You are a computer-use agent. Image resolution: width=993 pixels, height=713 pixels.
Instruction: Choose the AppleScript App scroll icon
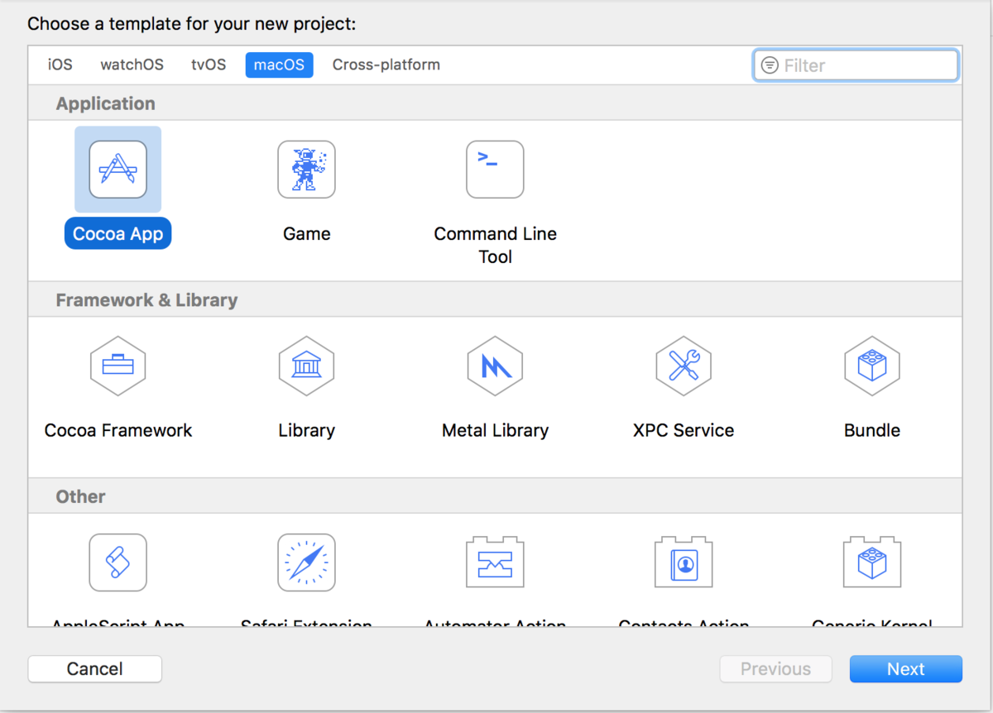118,562
